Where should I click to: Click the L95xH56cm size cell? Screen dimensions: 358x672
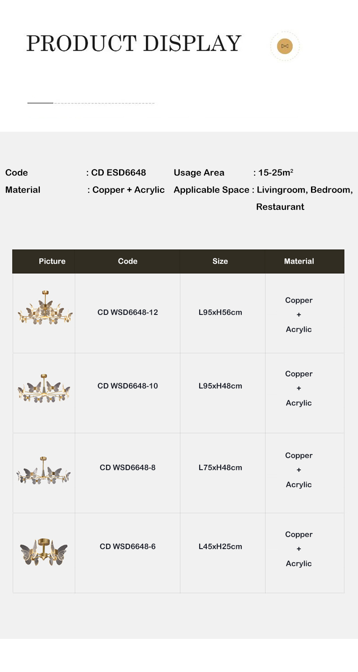(220, 312)
